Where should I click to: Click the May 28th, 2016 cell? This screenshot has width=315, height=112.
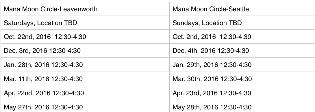(x=242, y=106)
